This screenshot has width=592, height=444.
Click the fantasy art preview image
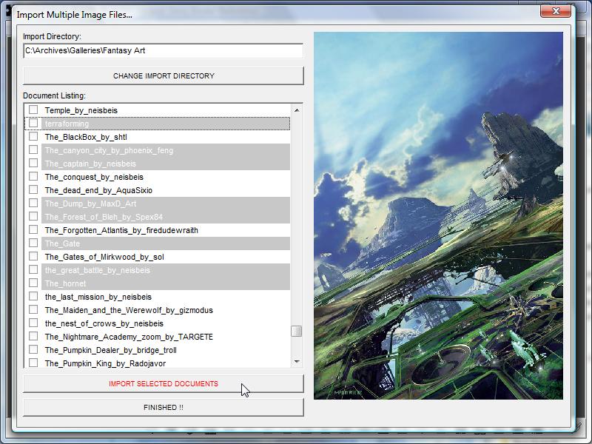[x=438, y=215]
